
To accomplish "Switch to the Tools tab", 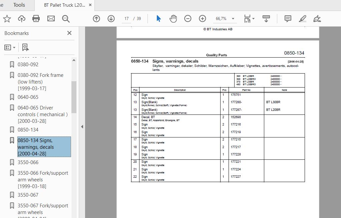I will tap(19, 5).
